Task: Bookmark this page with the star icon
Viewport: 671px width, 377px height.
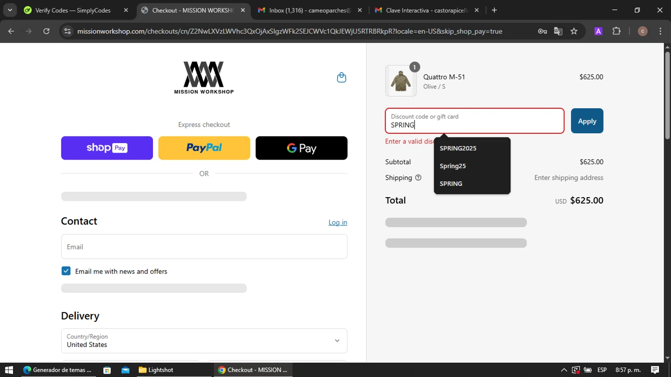Action: (574, 31)
